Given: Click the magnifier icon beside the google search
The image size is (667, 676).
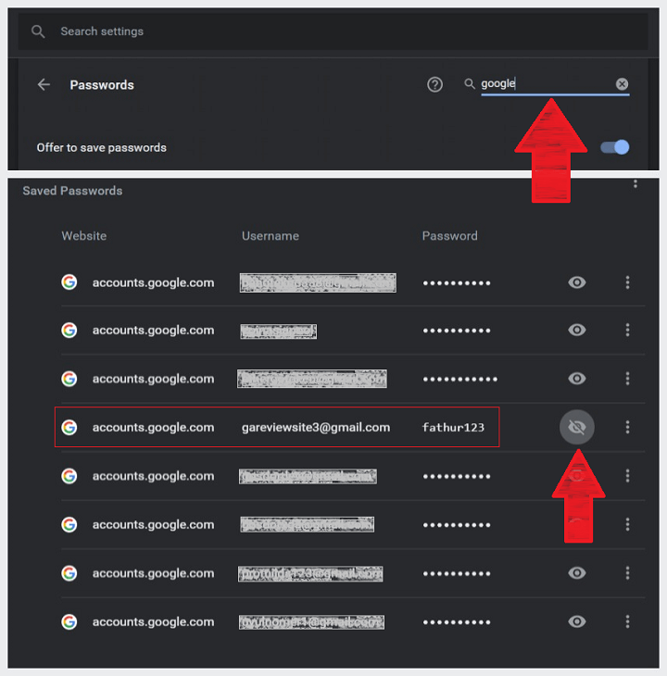Looking at the screenshot, I should point(469,83).
